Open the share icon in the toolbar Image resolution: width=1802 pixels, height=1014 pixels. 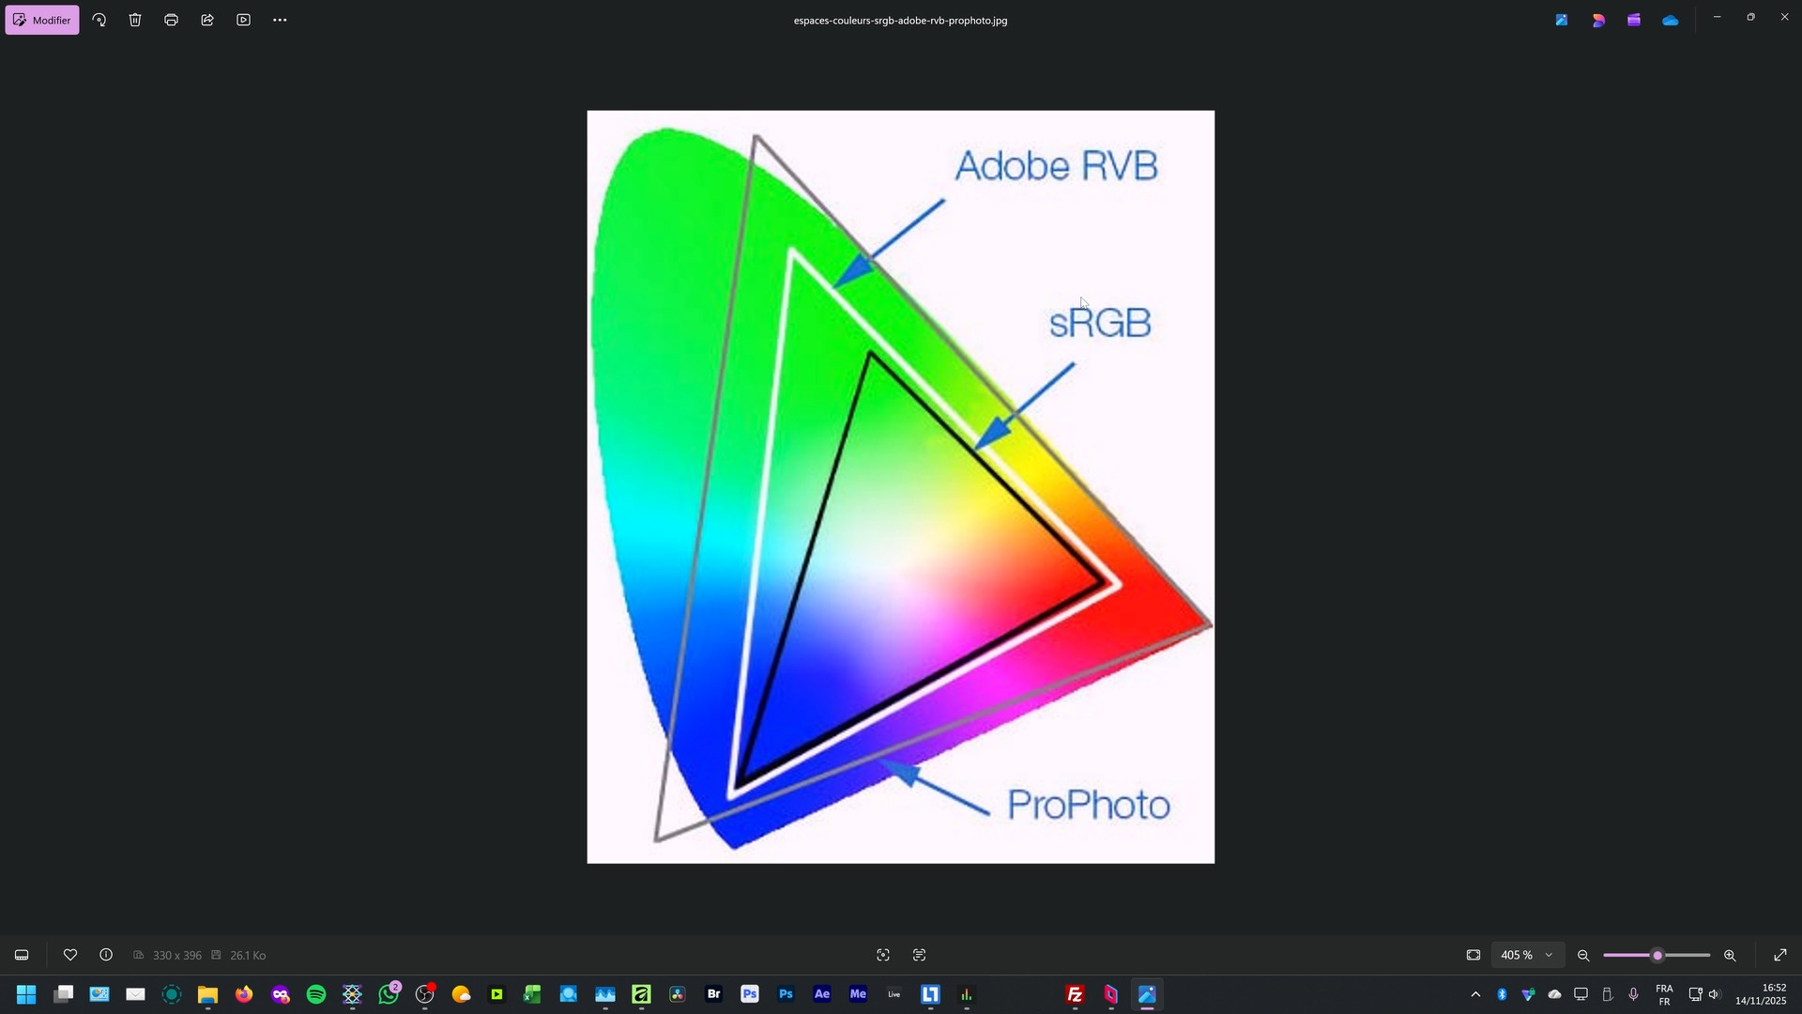click(x=207, y=20)
